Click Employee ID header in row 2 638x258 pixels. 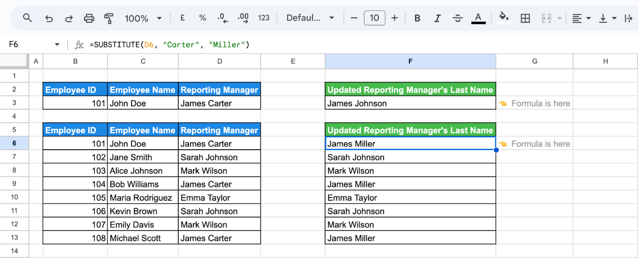[x=75, y=90]
